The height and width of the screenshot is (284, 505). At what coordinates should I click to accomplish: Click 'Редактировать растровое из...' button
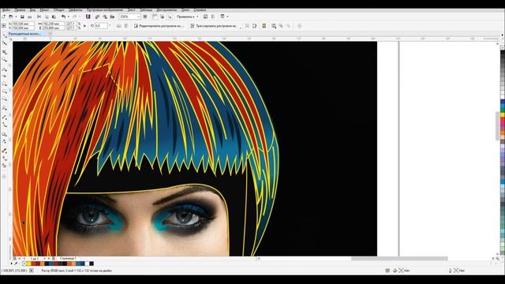[159, 26]
